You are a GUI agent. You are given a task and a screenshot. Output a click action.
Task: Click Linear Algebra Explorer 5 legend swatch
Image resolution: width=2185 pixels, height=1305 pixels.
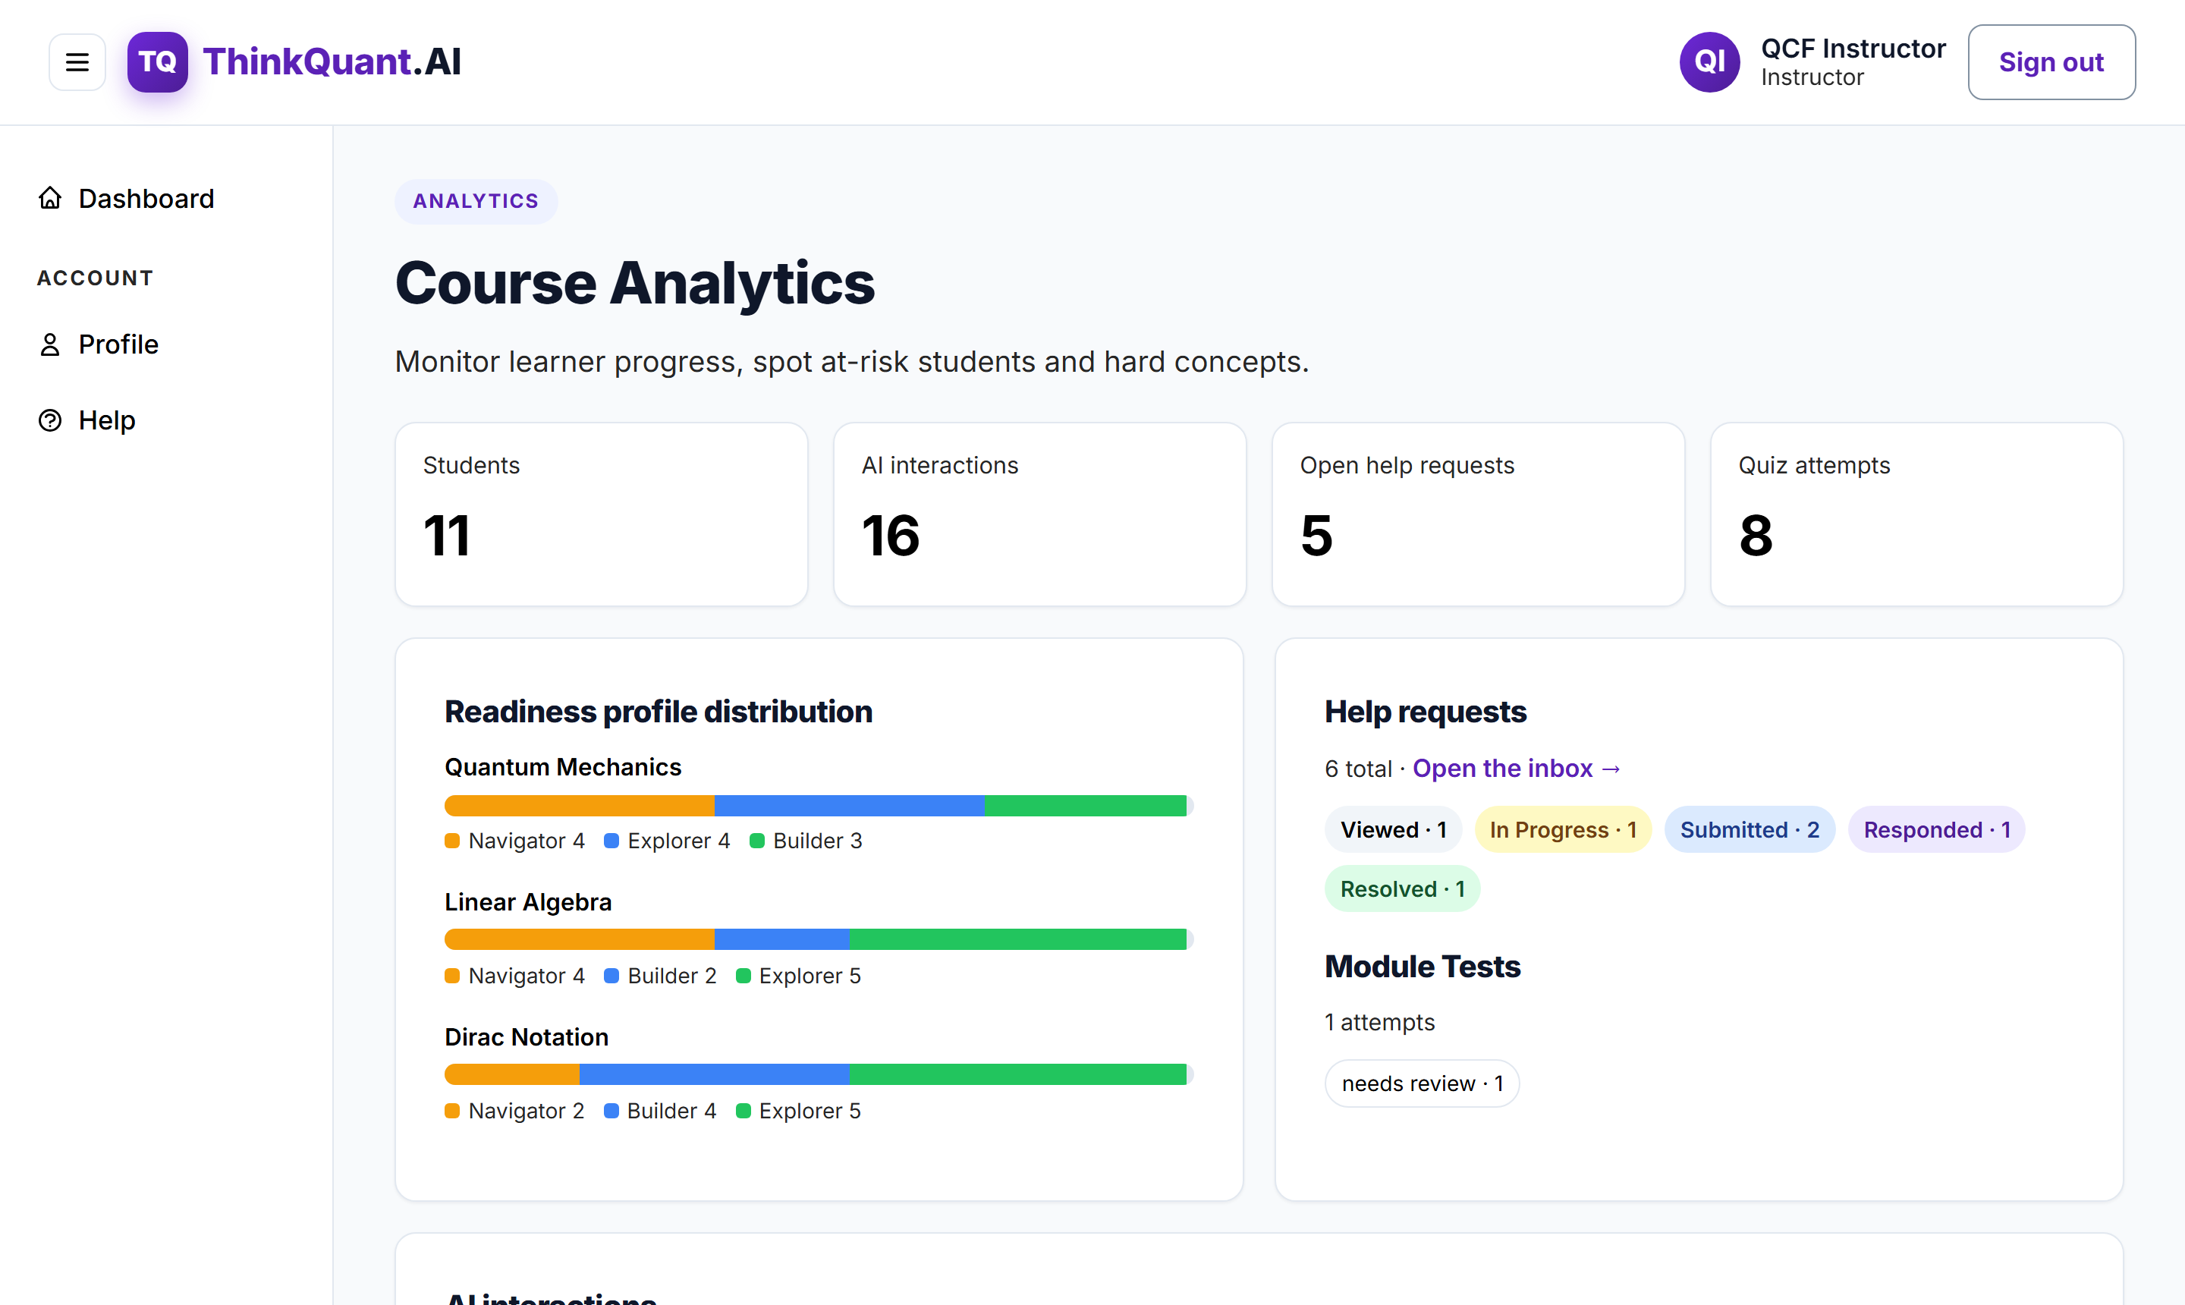click(x=743, y=976)
